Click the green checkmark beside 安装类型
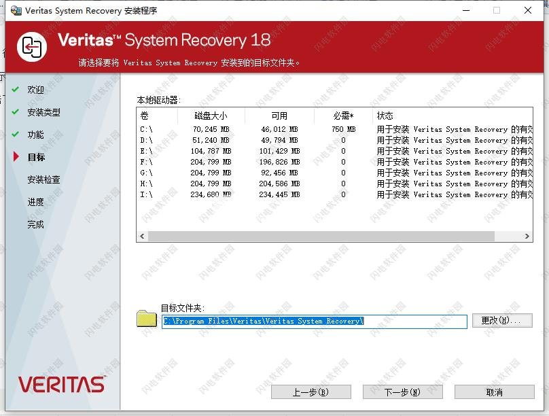Viewport: 549px width, 416px height. 15,111
